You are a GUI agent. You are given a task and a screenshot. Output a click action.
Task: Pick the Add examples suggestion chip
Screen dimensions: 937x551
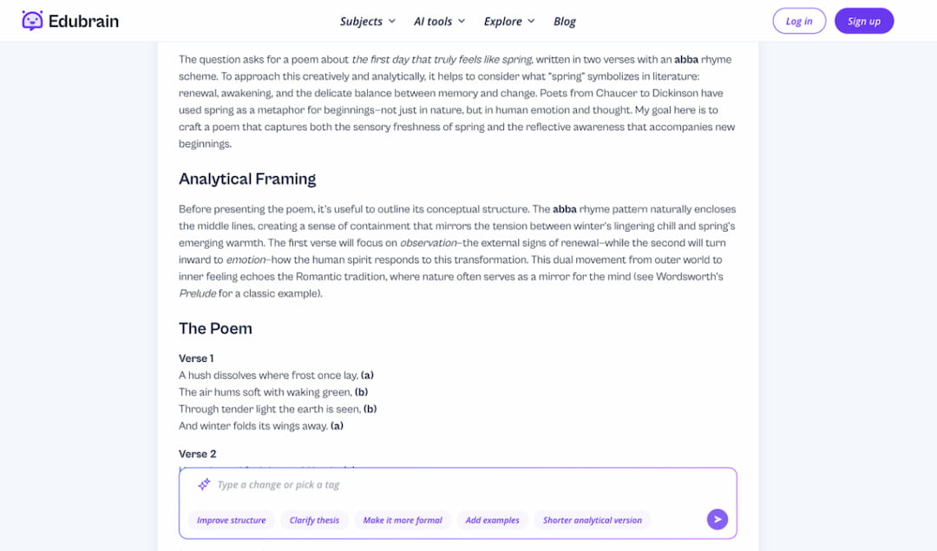pos(491,520)
